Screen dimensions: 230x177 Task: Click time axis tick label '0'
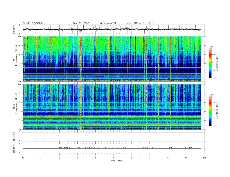tap(23, 158)
